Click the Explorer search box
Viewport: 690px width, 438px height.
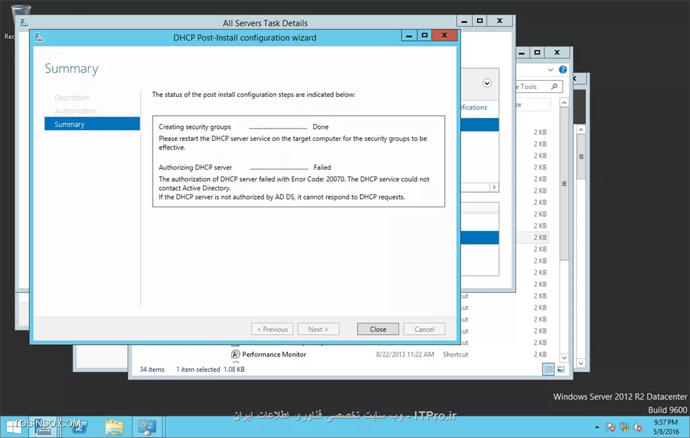click(x=539, y=87)
